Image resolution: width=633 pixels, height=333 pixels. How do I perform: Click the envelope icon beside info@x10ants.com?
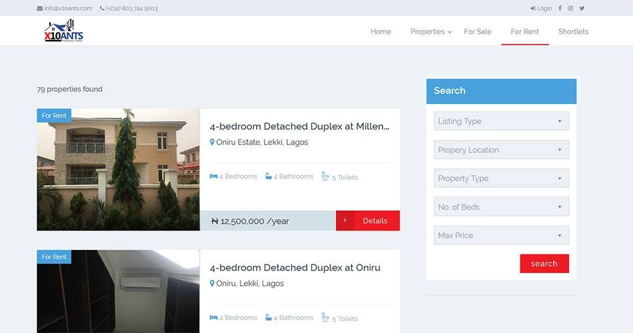point(40,9)
